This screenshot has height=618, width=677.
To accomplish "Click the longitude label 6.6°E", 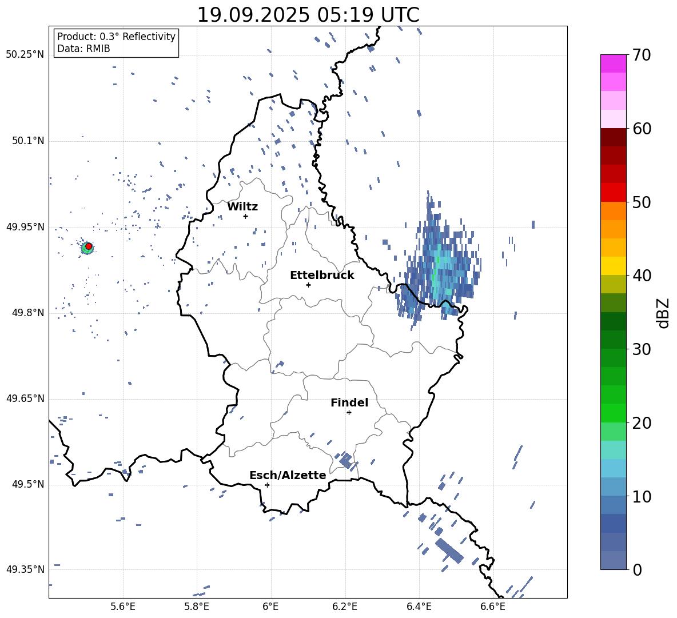I will (493, 607).
